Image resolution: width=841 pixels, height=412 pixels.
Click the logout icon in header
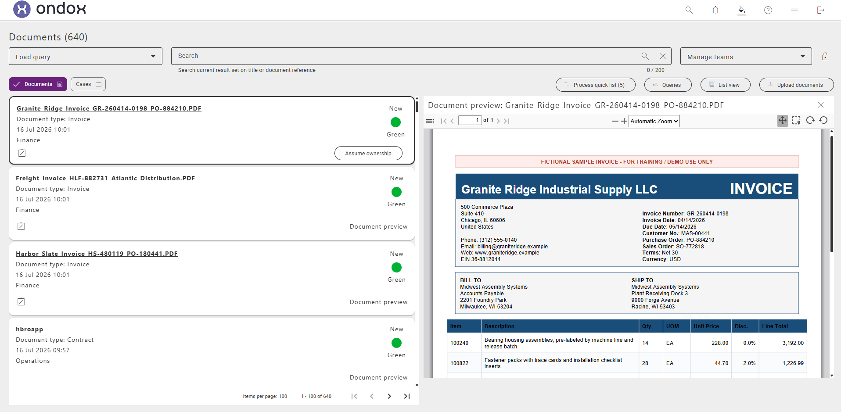coord(821,10)
